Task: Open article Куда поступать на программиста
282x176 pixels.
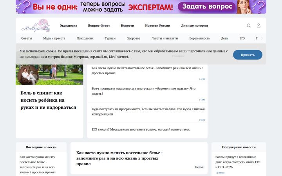Action: [148, 111]
